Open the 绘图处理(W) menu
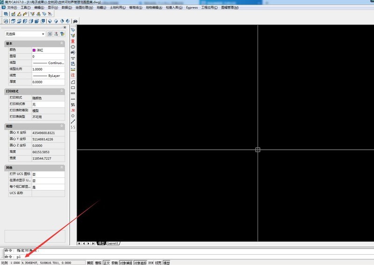The image size is (374, 265). click(84, 7)
